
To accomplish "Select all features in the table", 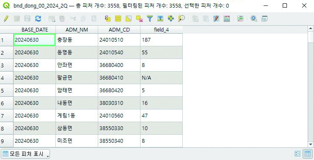I will (x=118, y=19).
